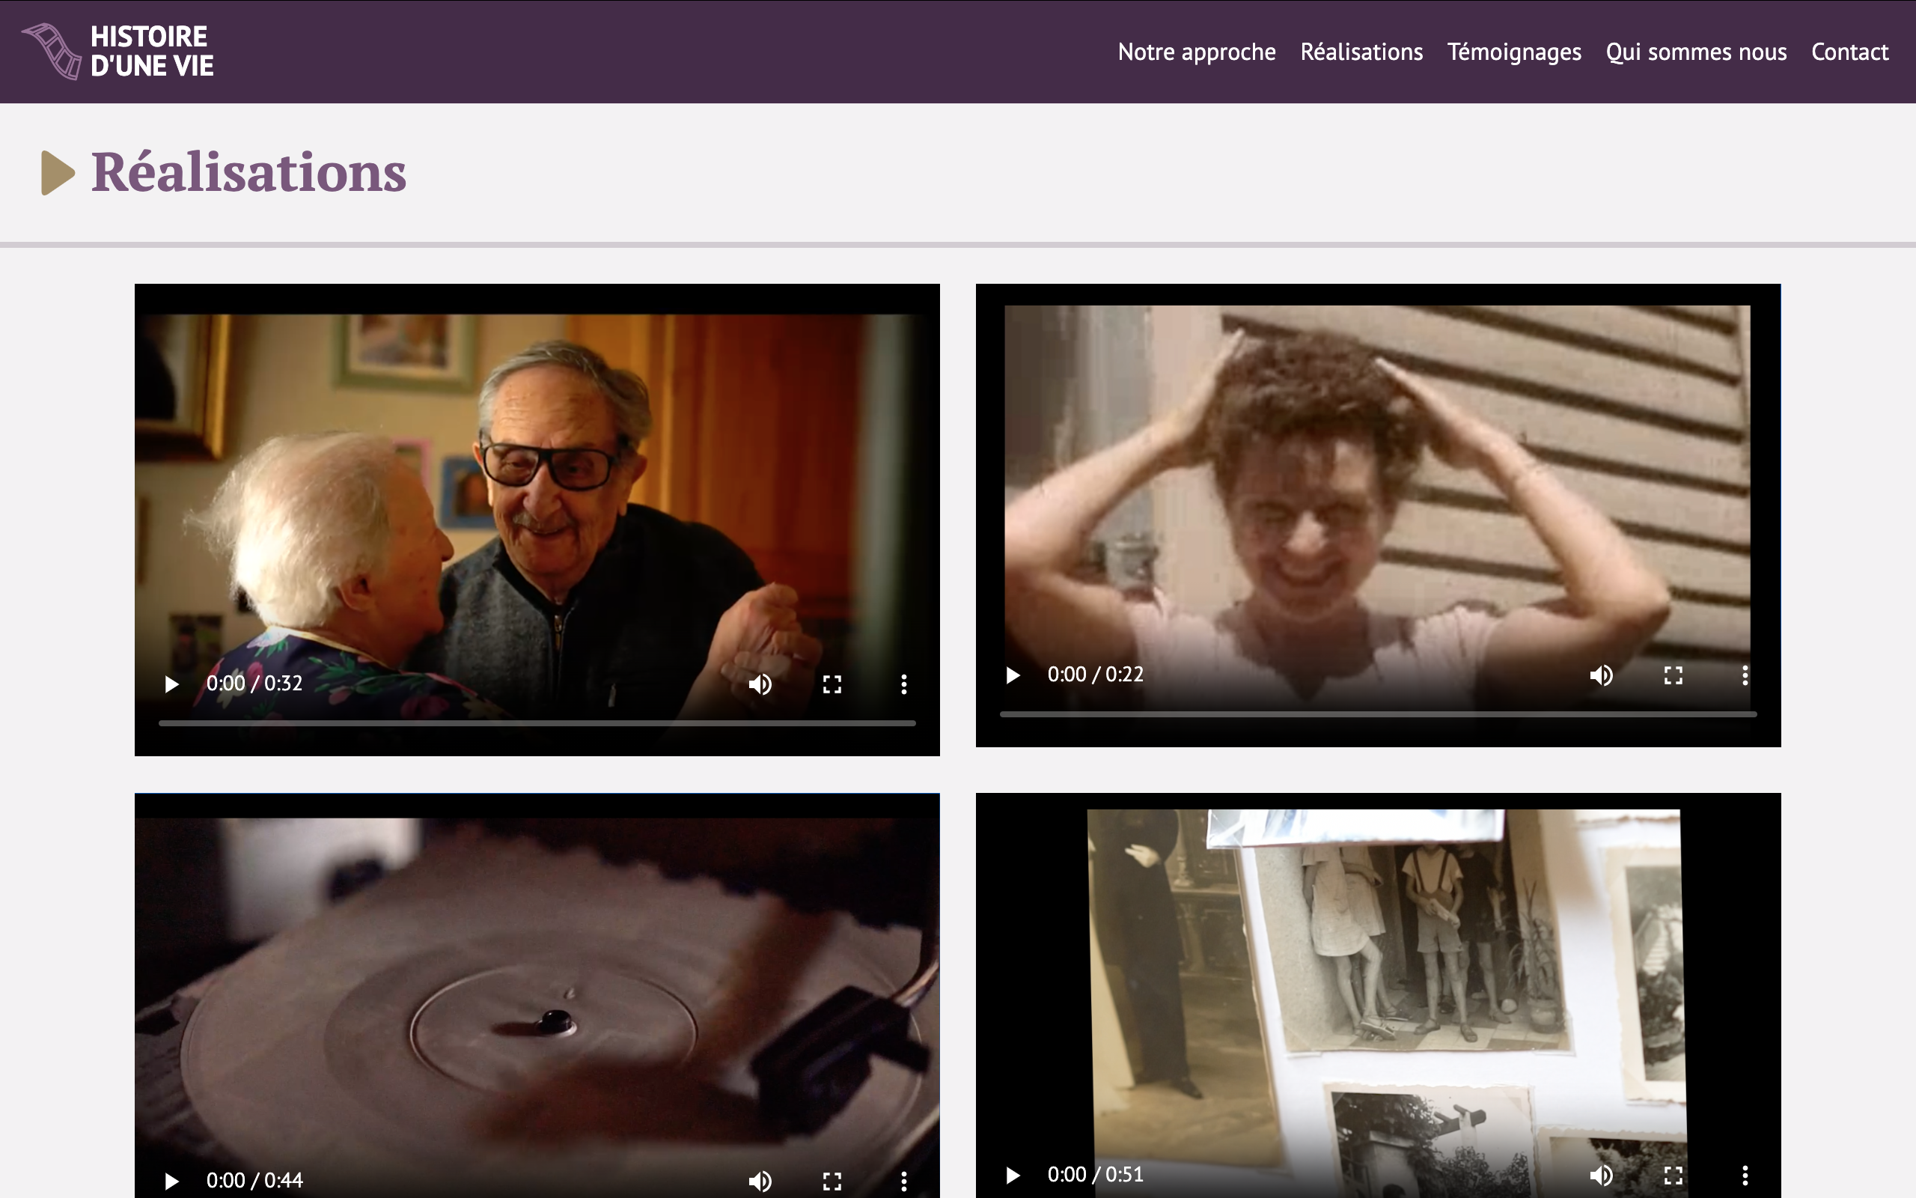Viewport: 1916px width, 1198px height.
Task: Click the 0:00 / 0:51 time display
Action: (x=1095, y=1175)
